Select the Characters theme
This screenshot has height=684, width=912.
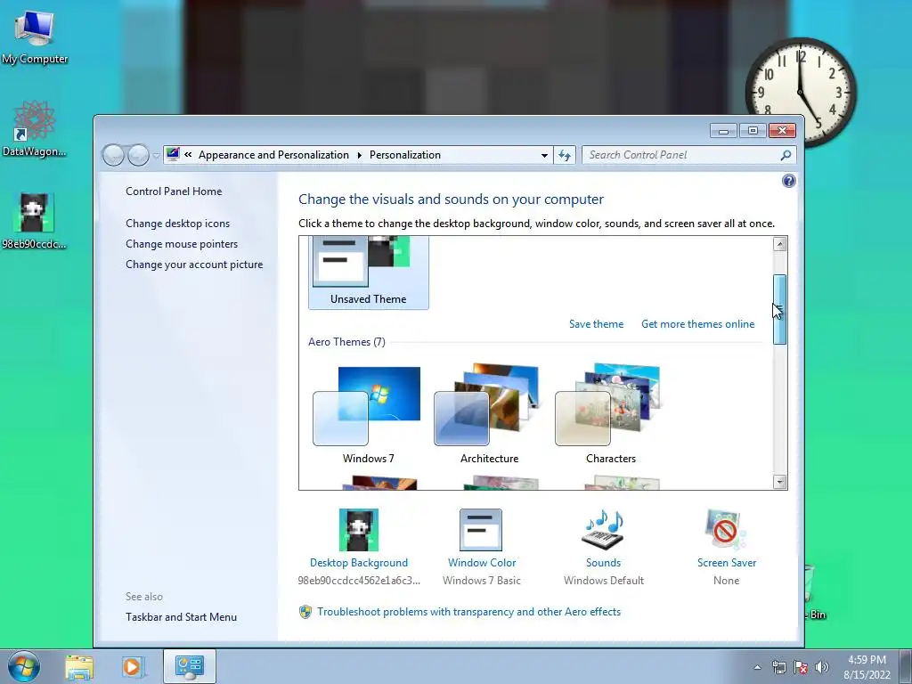(x=611, y=414)
